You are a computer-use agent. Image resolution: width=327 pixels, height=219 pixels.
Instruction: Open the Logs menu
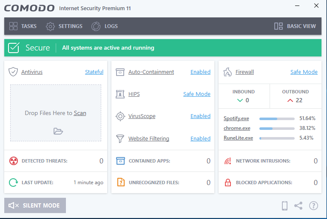point(105,26)
